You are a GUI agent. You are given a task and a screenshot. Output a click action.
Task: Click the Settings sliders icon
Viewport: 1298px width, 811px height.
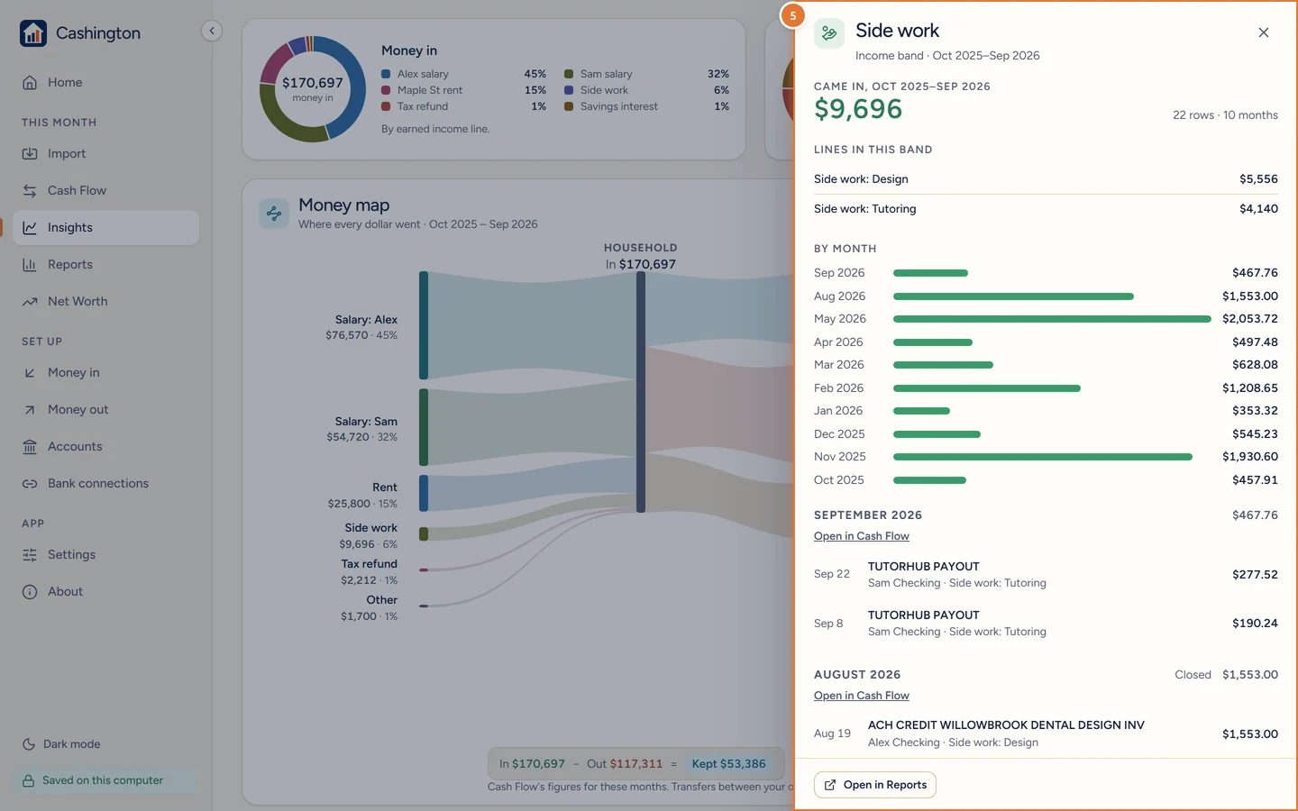pos(30,555)
